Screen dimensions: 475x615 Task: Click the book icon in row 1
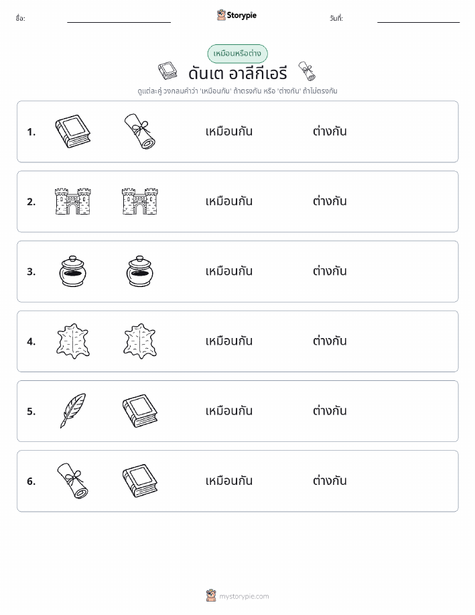[x=73, y=131]
